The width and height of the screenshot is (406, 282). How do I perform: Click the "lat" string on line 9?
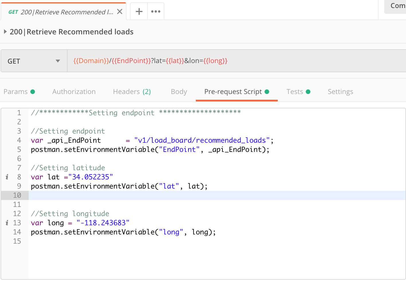point(169,186)
